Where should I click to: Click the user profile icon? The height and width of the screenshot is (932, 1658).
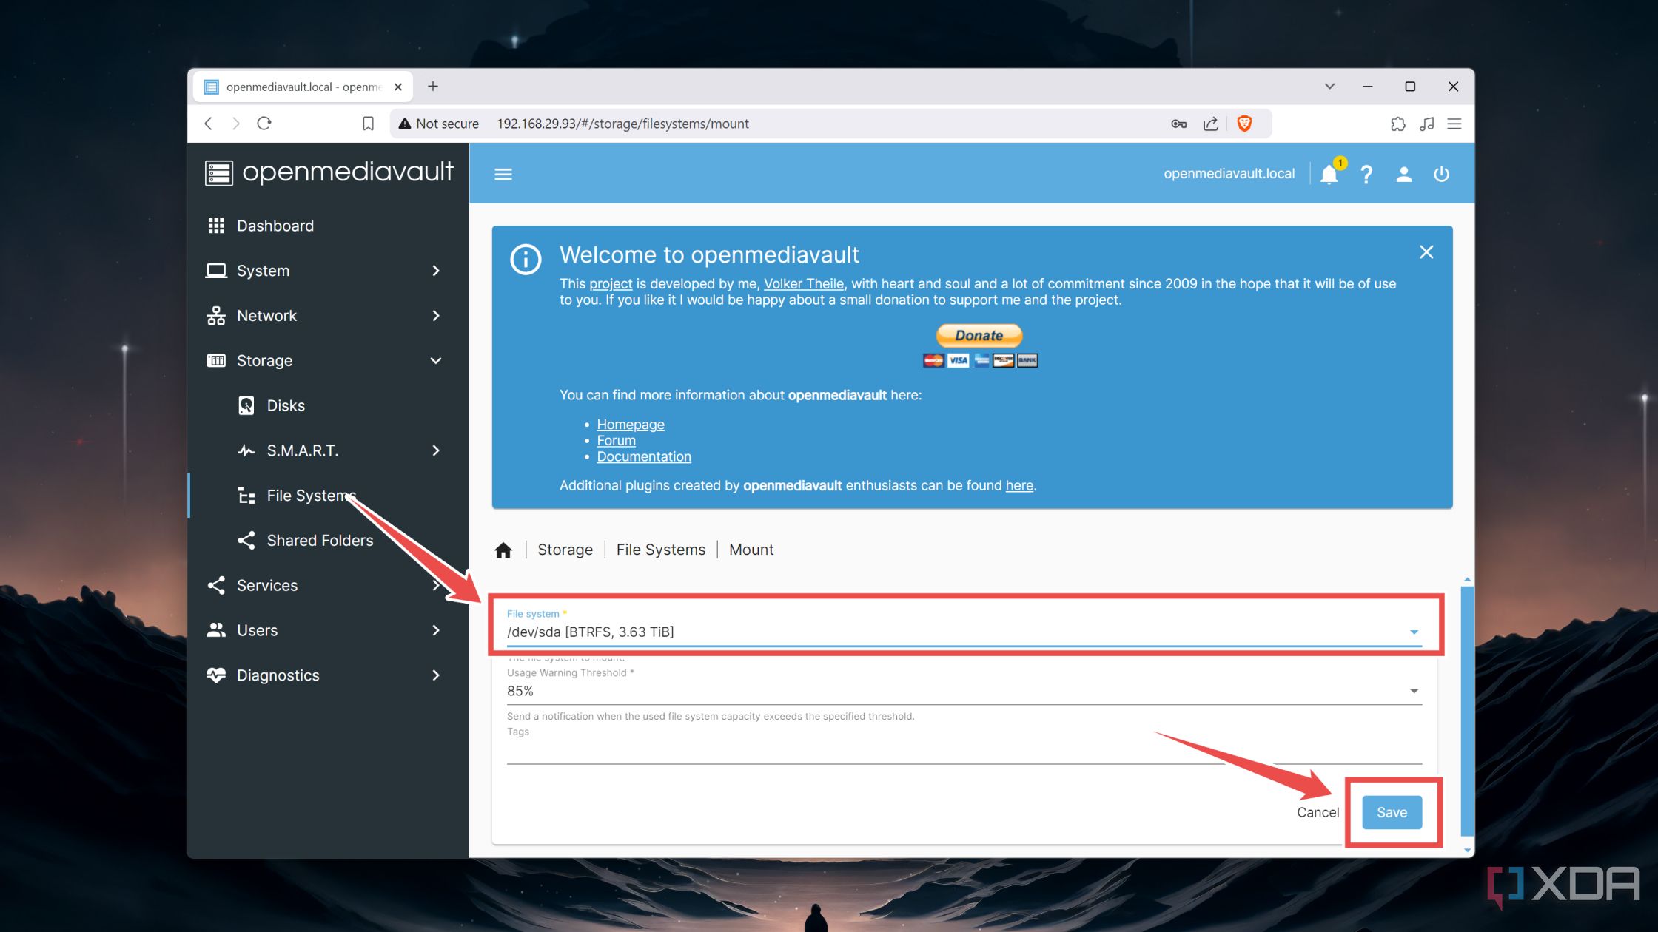[1403, 174]
